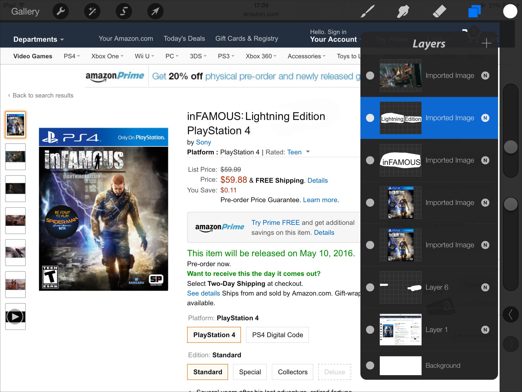Adjust the brush size slider knob
Viewport: 522px width, 392px height.
511,147
